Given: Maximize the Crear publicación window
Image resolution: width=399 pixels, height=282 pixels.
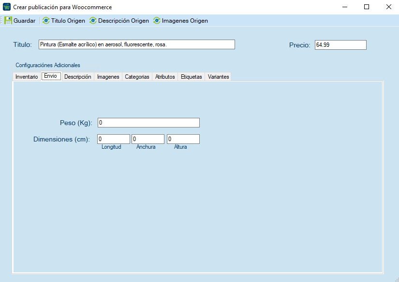Looking at the screenshot, I should [x=367, y=7].
